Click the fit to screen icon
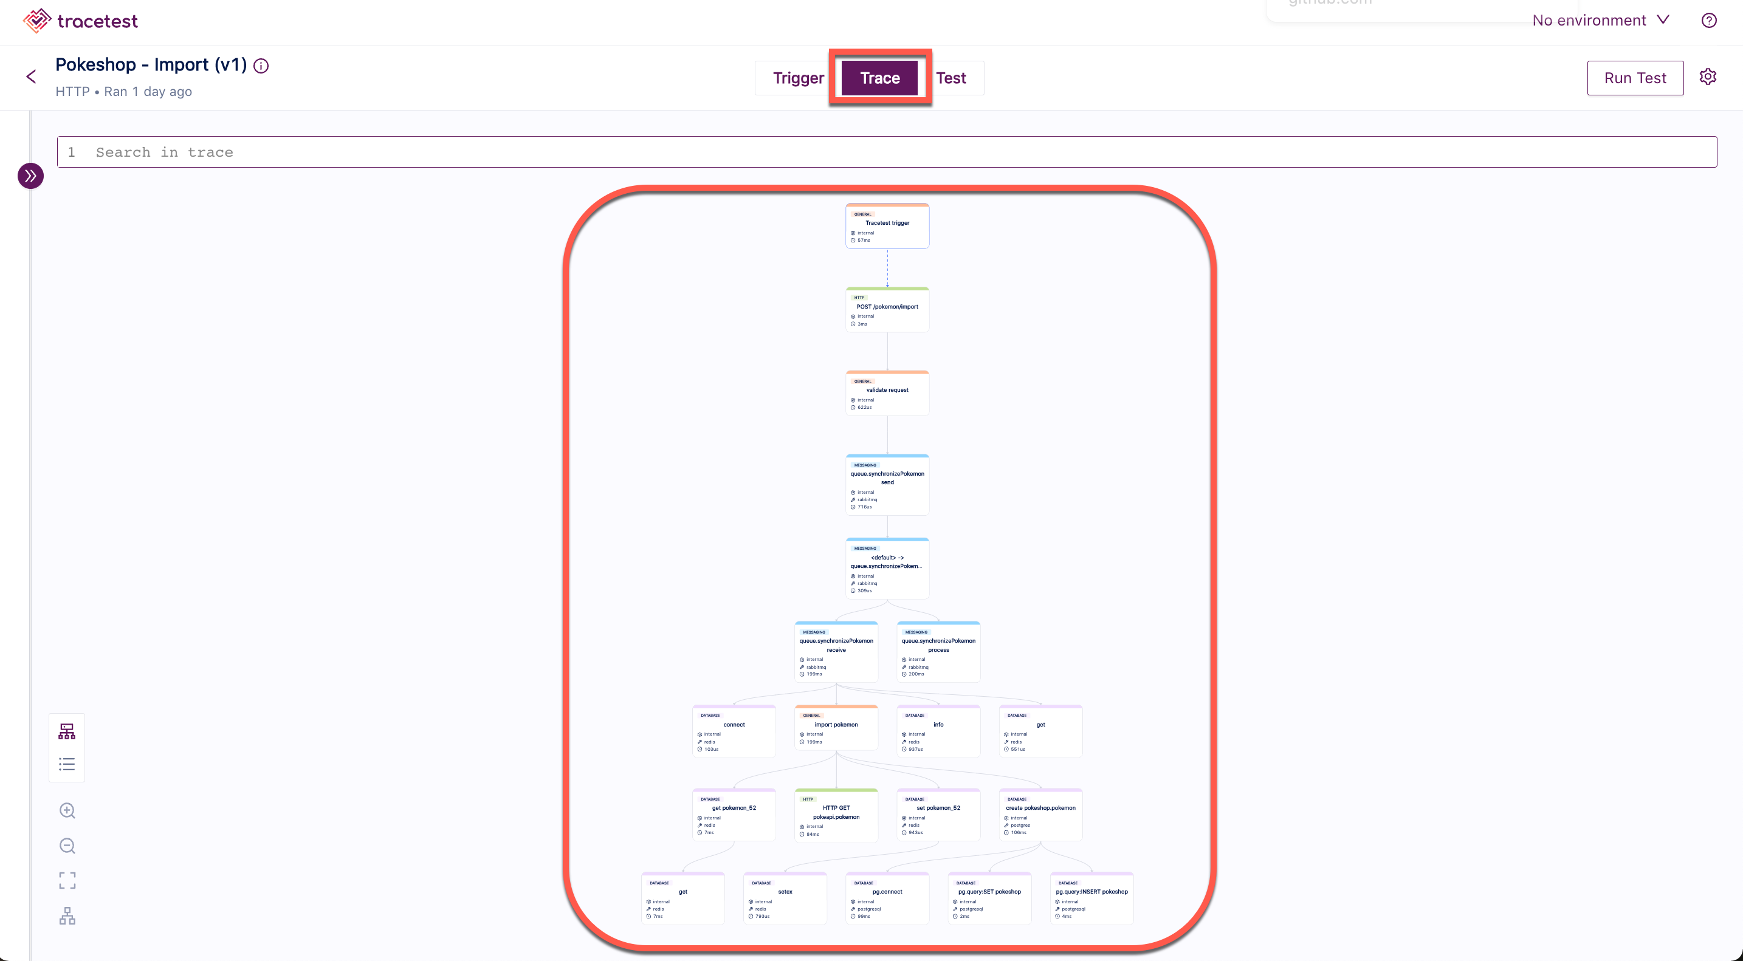 67,880
